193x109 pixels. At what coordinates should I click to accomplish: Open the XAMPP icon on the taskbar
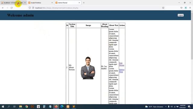(x=68, y=107)
